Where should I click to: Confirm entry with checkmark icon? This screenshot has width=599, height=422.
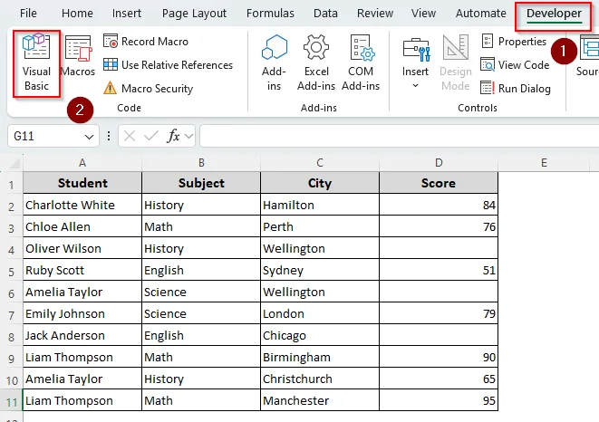click(151, 136)
